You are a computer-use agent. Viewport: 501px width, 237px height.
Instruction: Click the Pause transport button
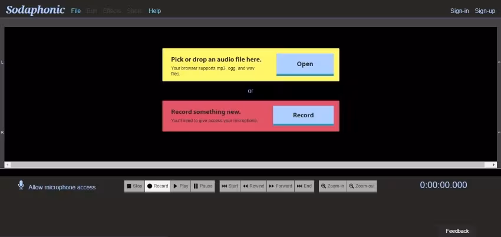203,186
